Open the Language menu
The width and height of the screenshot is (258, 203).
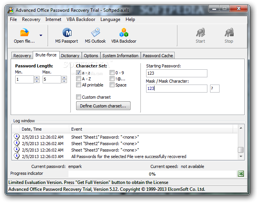click(x=110, y=19)
